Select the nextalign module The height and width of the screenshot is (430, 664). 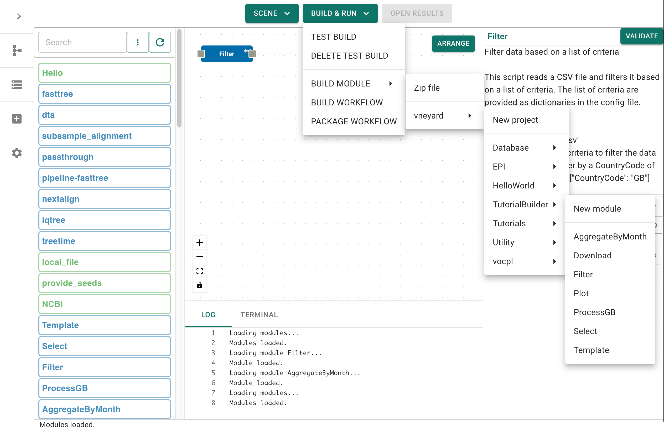tap(105, 199)
